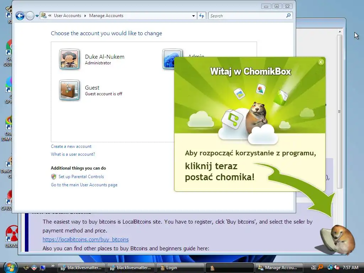The height and width of the screenshot is (273, 364).
Task: Click first quick launch icon after Start
Action: pyautogui.click(x=26, y=268)
